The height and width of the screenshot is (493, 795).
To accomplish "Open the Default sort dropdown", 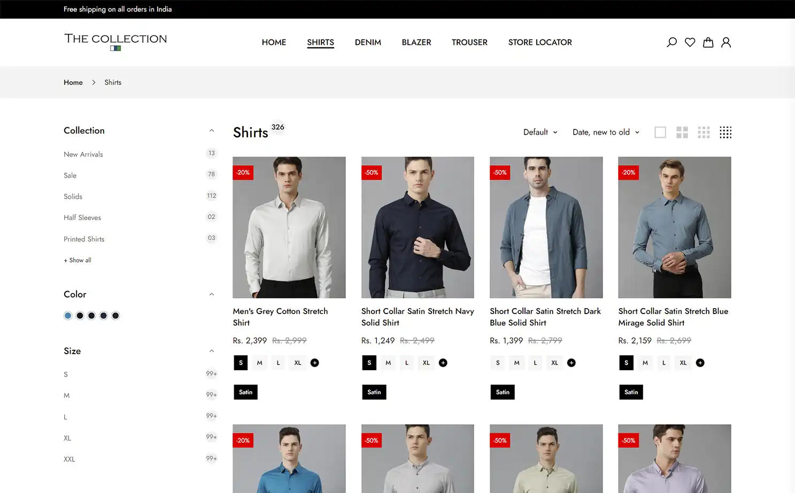I will (x=539, y=132).
